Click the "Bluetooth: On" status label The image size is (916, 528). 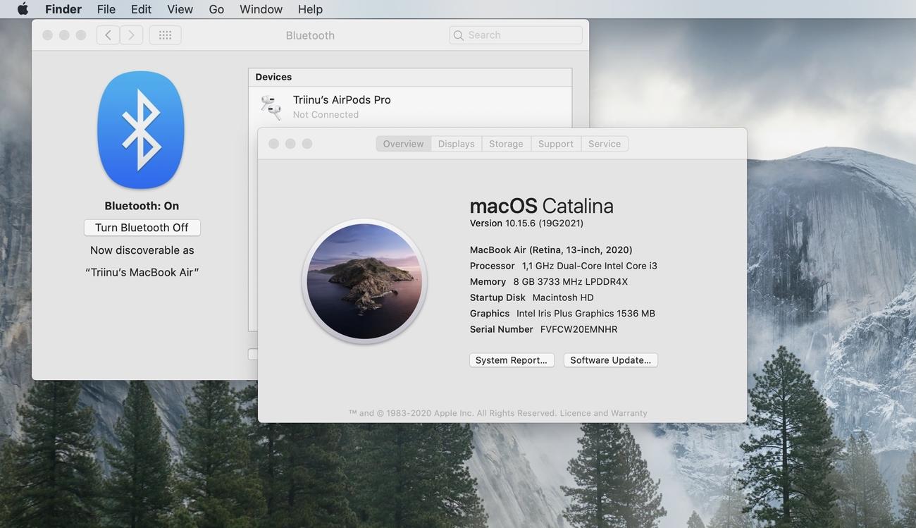[142, 206]
